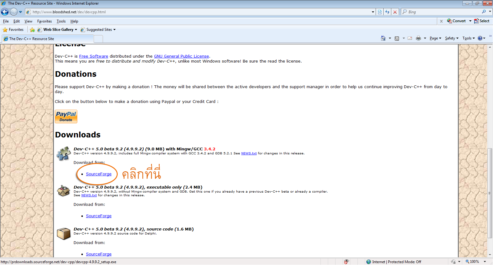Open the GNU General Public License link
This screenshot has height=265, width=493.
pyautogui.click(x=181, y=56)
